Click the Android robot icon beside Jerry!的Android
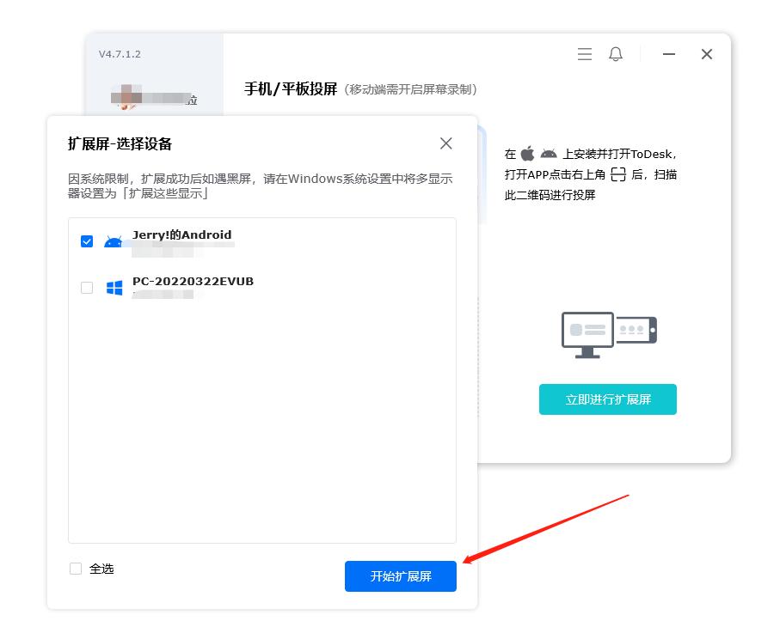Image resolution: width=780 pixels, height=621 pixels. (113, 240)
